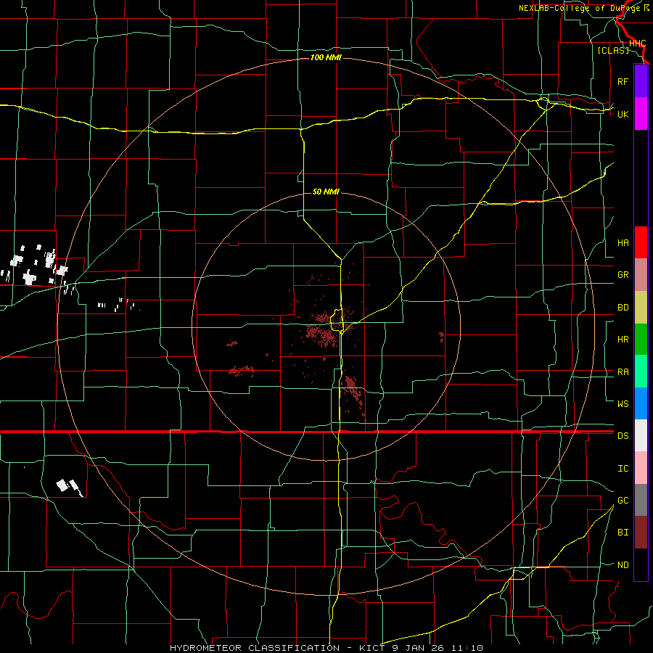The image size is (653, 653).
Task: Click the [CLAS] label
Action: click(x=613, y=50)
